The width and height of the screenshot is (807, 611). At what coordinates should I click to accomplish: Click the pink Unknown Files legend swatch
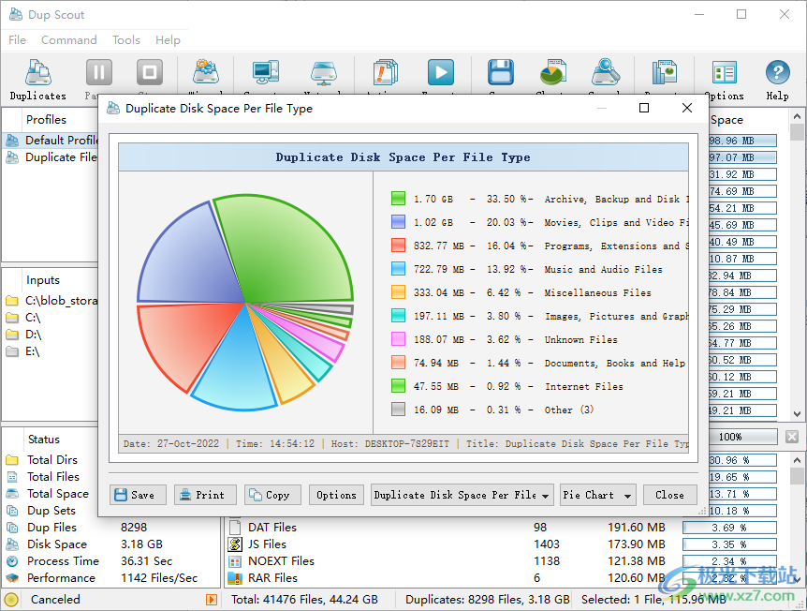[x=398, y=339]
